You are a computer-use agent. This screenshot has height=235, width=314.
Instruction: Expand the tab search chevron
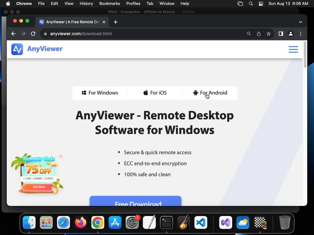[x=301, y=22]
